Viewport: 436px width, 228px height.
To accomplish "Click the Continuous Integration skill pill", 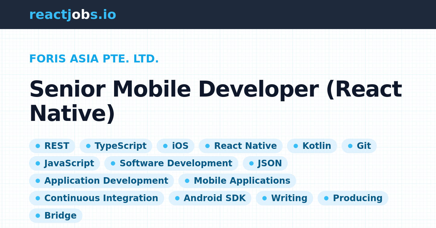I will coord(97,198).
